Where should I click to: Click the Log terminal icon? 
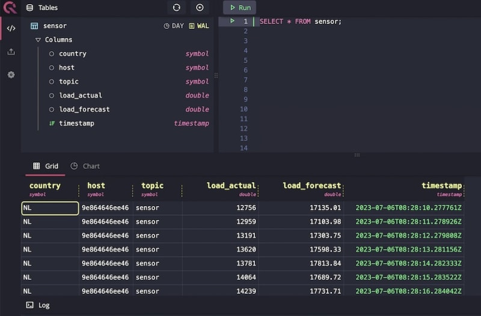coord(29,305)
